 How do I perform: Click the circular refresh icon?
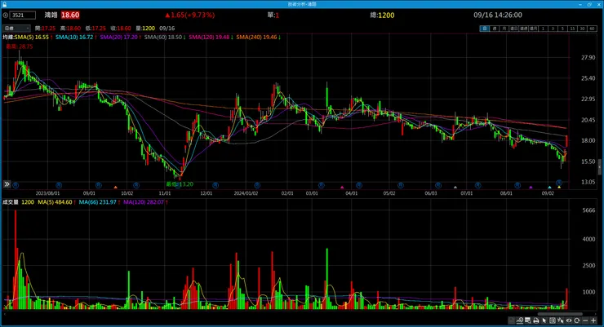point(576,320)
